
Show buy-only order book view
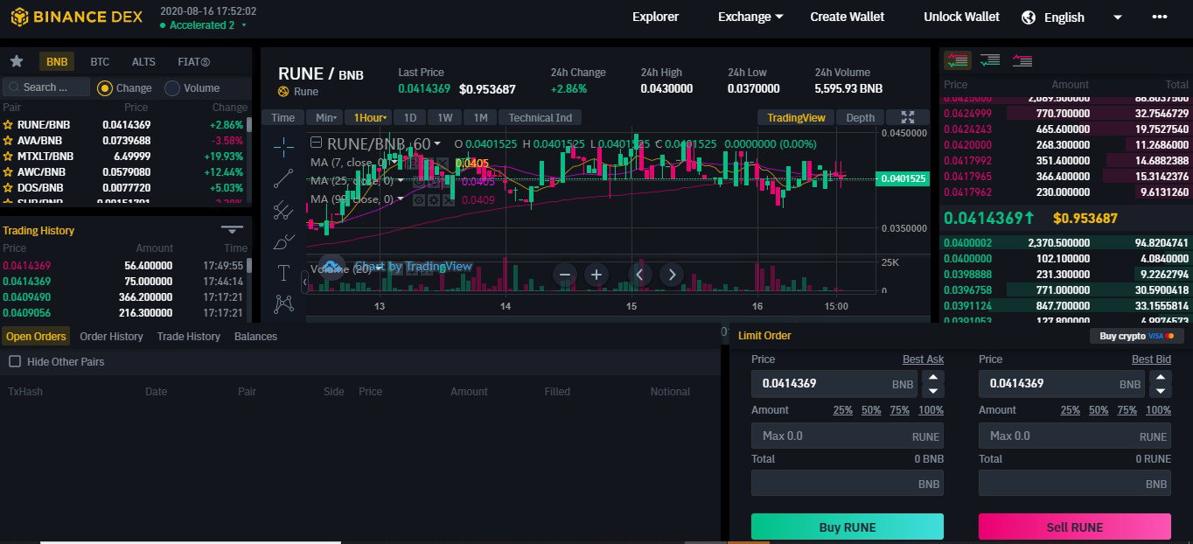[990, 60]
